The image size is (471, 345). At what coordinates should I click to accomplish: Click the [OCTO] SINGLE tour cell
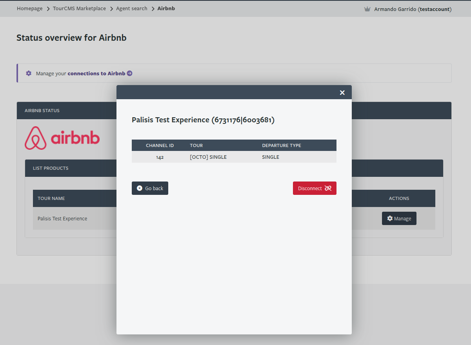click(208, 157)
